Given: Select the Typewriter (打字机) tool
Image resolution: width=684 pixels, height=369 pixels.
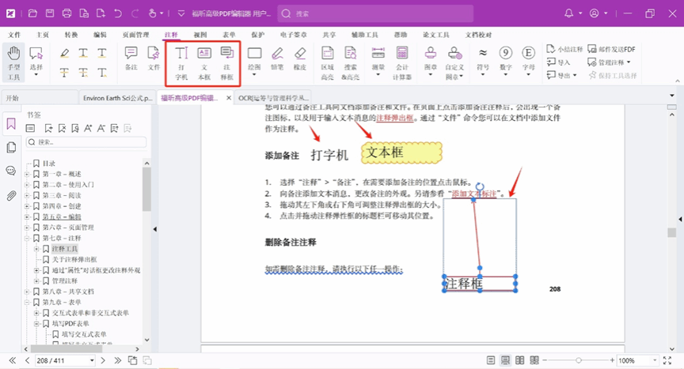Looking at the screenshot, I should click(181, 62).
